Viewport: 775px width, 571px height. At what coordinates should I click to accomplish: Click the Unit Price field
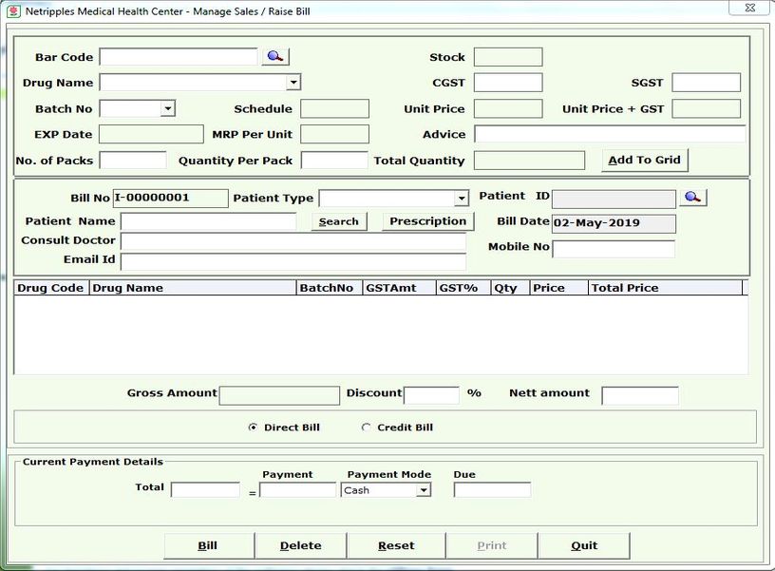pyautogui.click(x=508, y=108)
